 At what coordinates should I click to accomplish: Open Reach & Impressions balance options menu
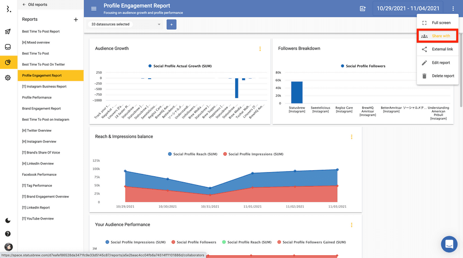(x=351, y=137)
